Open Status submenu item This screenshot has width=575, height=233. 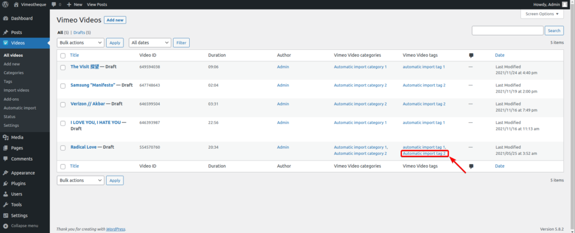tap(10, 117)
